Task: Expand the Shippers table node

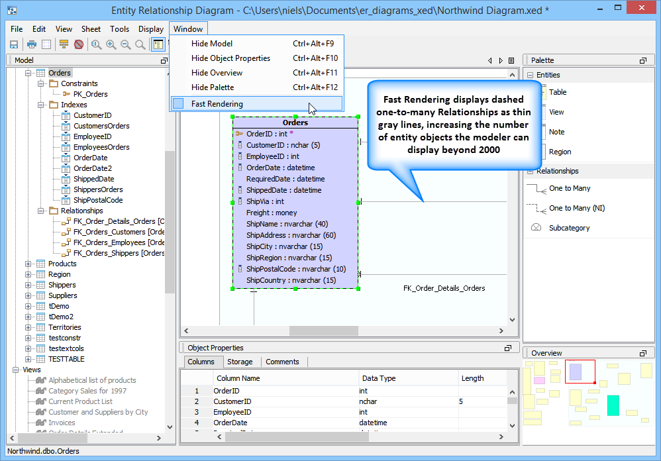Action: (x=28, y=285)
